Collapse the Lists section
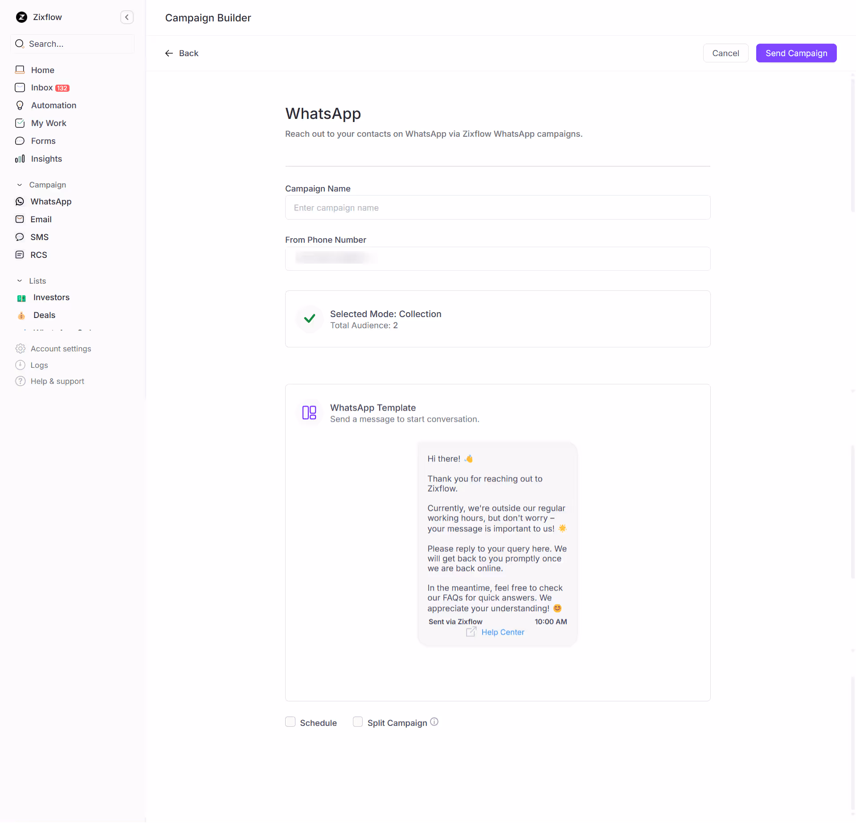 click(19, 281)
